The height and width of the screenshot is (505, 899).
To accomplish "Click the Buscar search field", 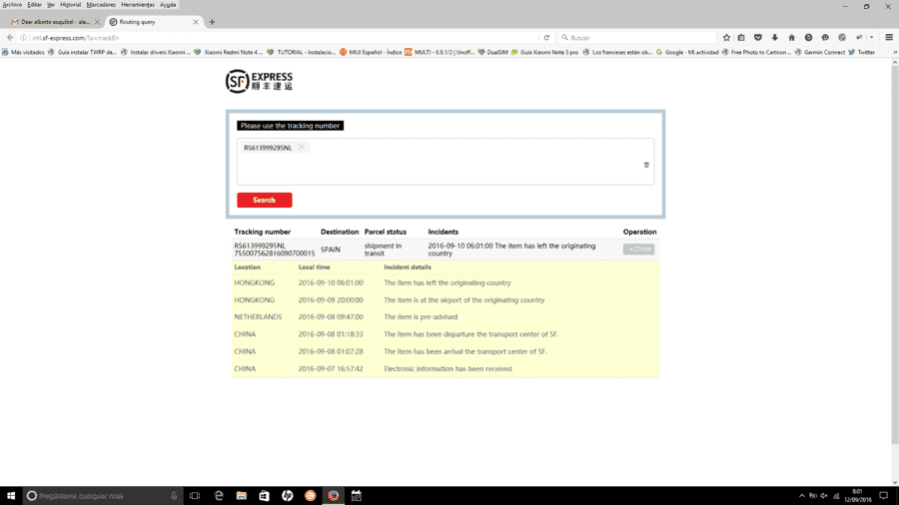I will click(x=636, y=38).
